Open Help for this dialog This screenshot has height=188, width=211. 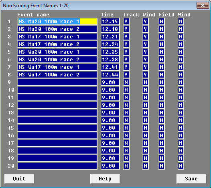105,179
